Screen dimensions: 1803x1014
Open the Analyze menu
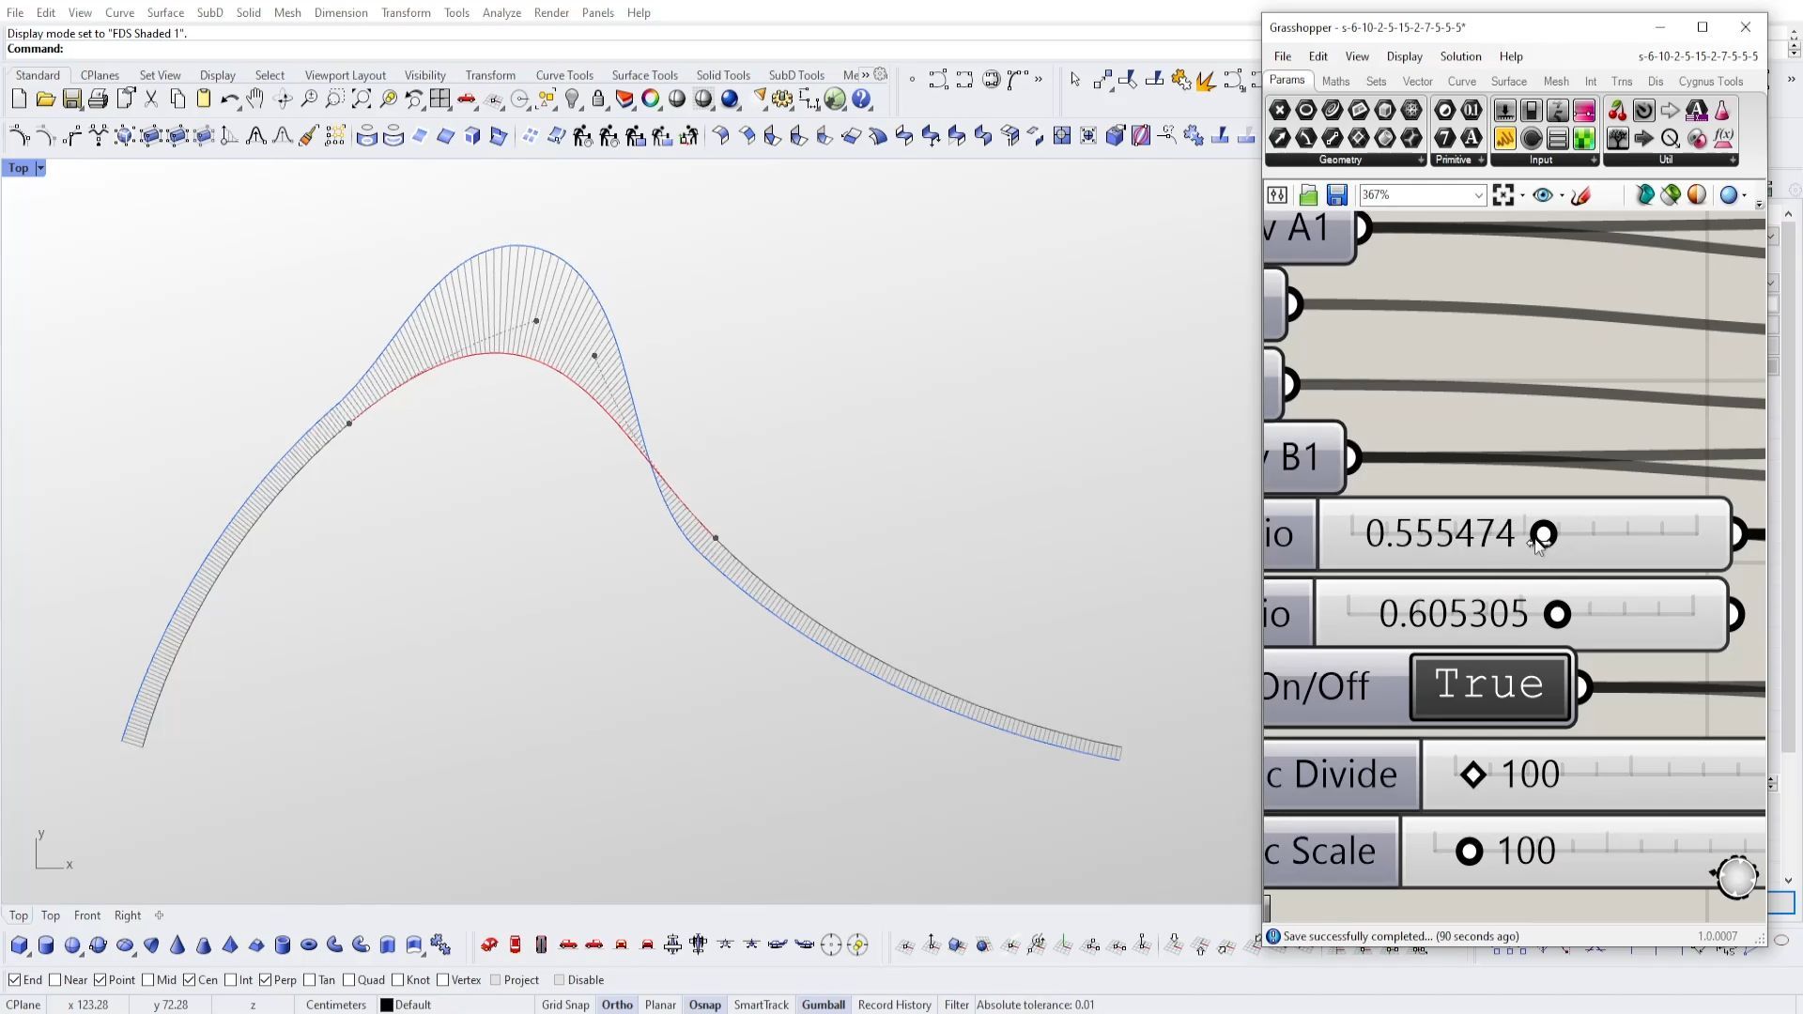(x=501, y=12)
